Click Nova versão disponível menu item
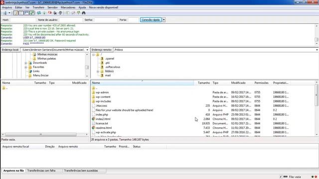 tap(104, 7)
